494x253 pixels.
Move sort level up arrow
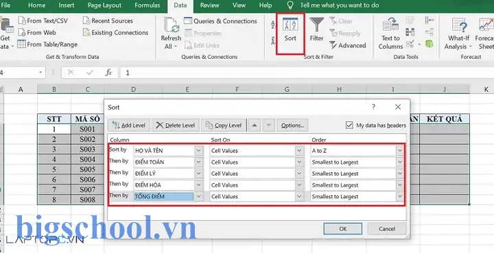pyautogui.click(x=255, y=125)
